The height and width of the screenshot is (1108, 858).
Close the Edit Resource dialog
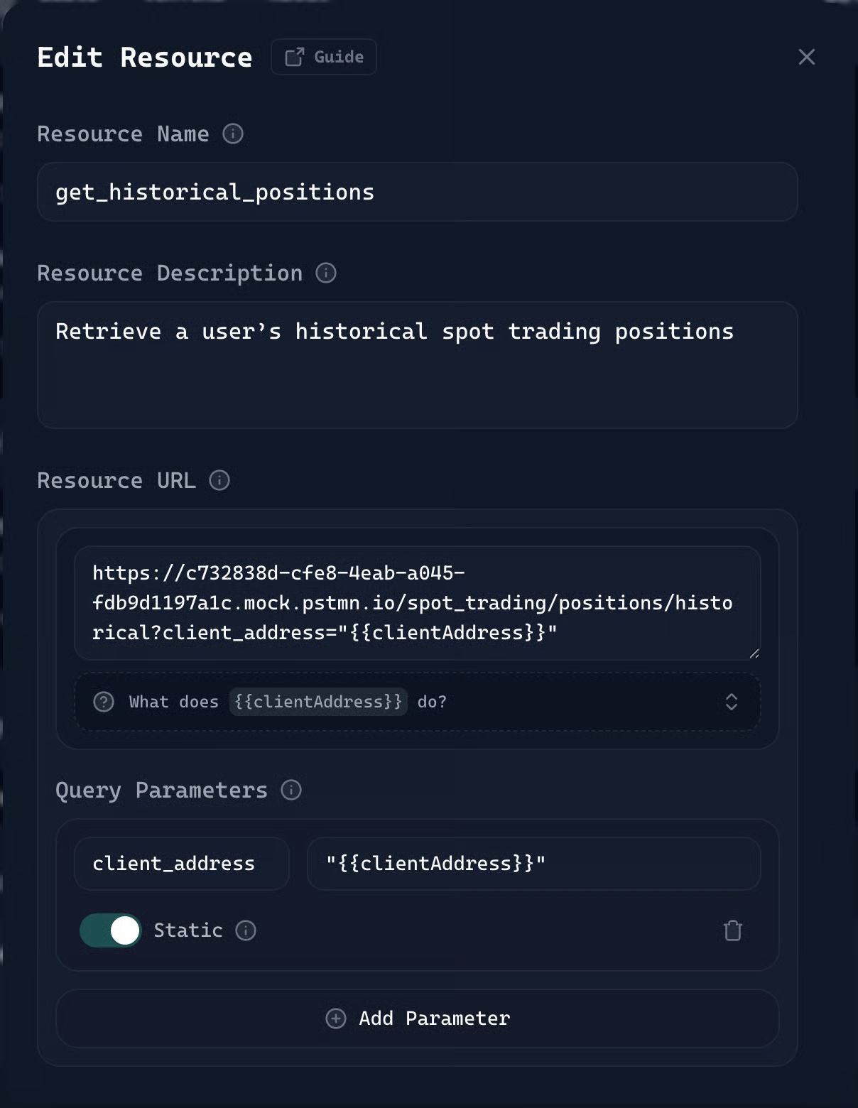(x=806, y=57)
